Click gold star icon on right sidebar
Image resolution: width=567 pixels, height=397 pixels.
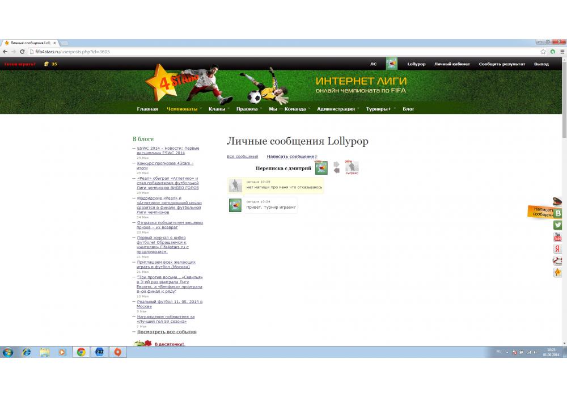click(557, 272)
